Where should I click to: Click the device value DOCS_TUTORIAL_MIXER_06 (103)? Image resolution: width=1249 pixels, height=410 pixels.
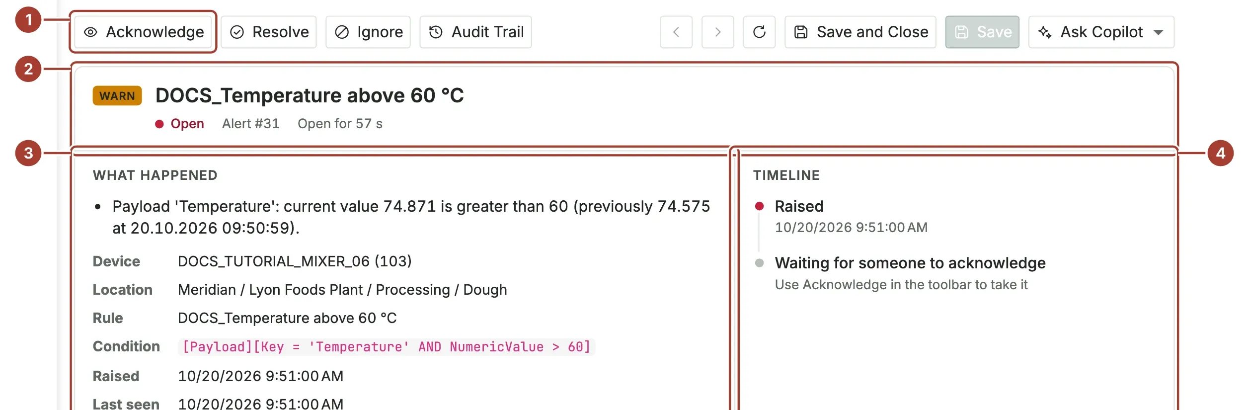tap(295, 261)
